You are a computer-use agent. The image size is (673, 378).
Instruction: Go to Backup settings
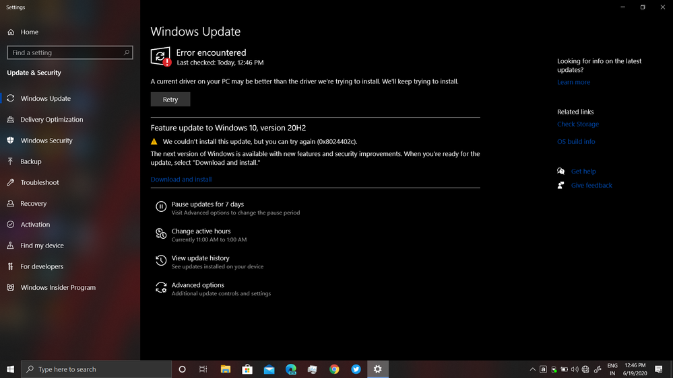click(x=70, y=161)
